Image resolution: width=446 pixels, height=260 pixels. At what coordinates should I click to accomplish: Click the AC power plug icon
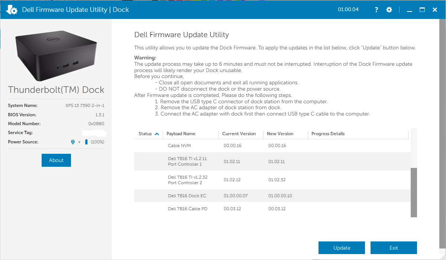(x=73, y=142)
